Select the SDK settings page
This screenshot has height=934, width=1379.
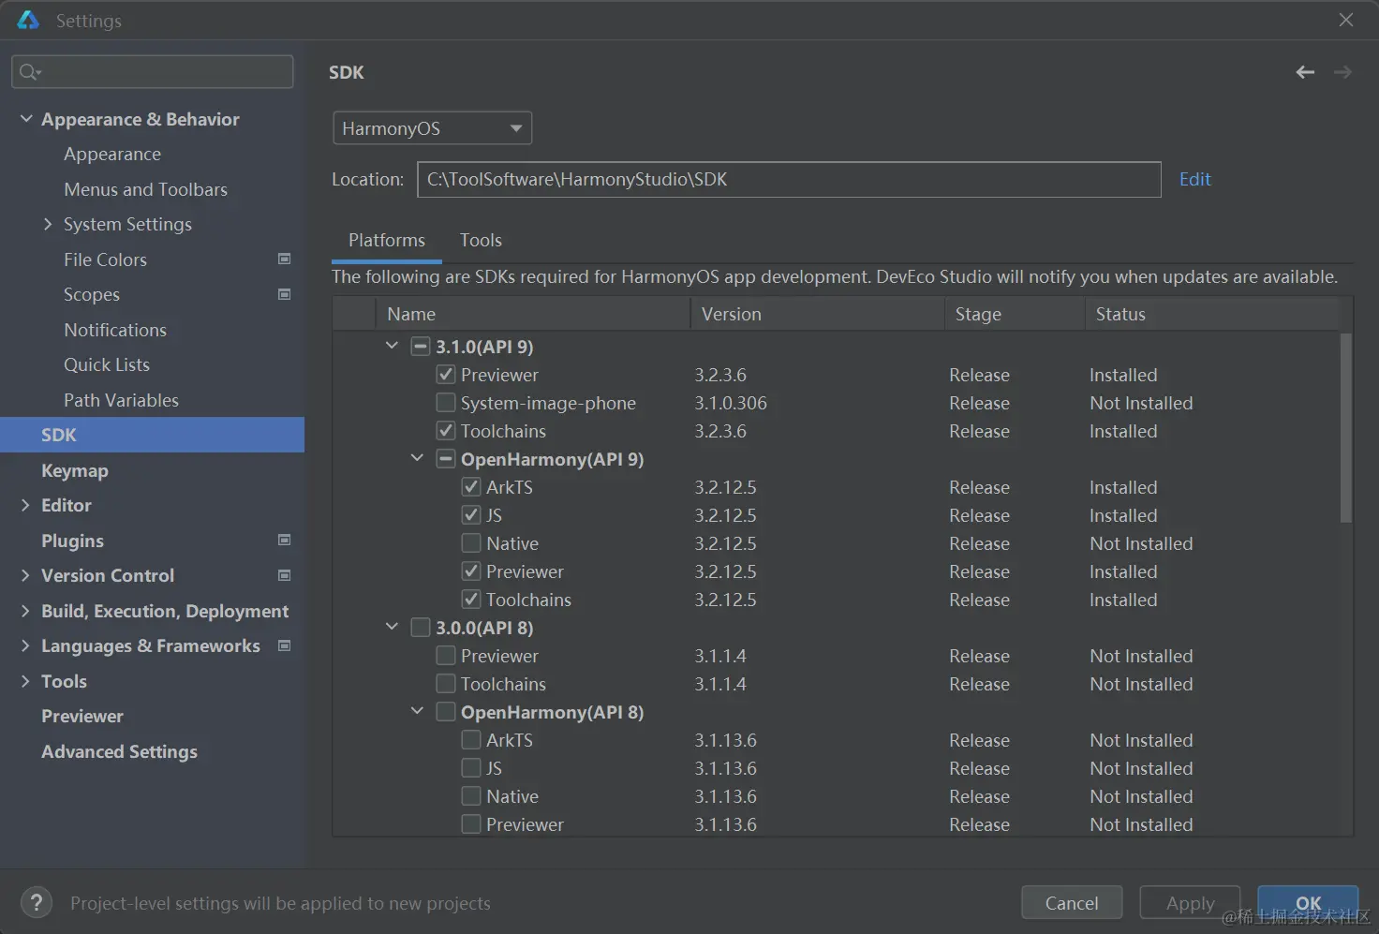click(152, 435)
